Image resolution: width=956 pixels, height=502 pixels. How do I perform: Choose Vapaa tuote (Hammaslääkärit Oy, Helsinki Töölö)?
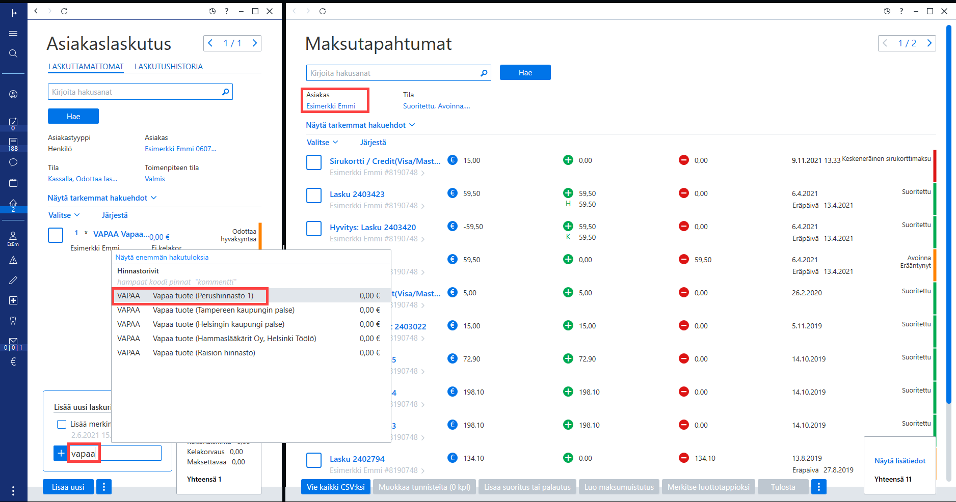coord(251,339)
